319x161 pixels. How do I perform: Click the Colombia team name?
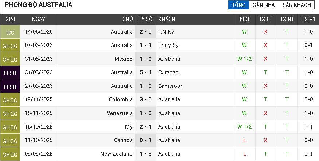coord(121,99)
